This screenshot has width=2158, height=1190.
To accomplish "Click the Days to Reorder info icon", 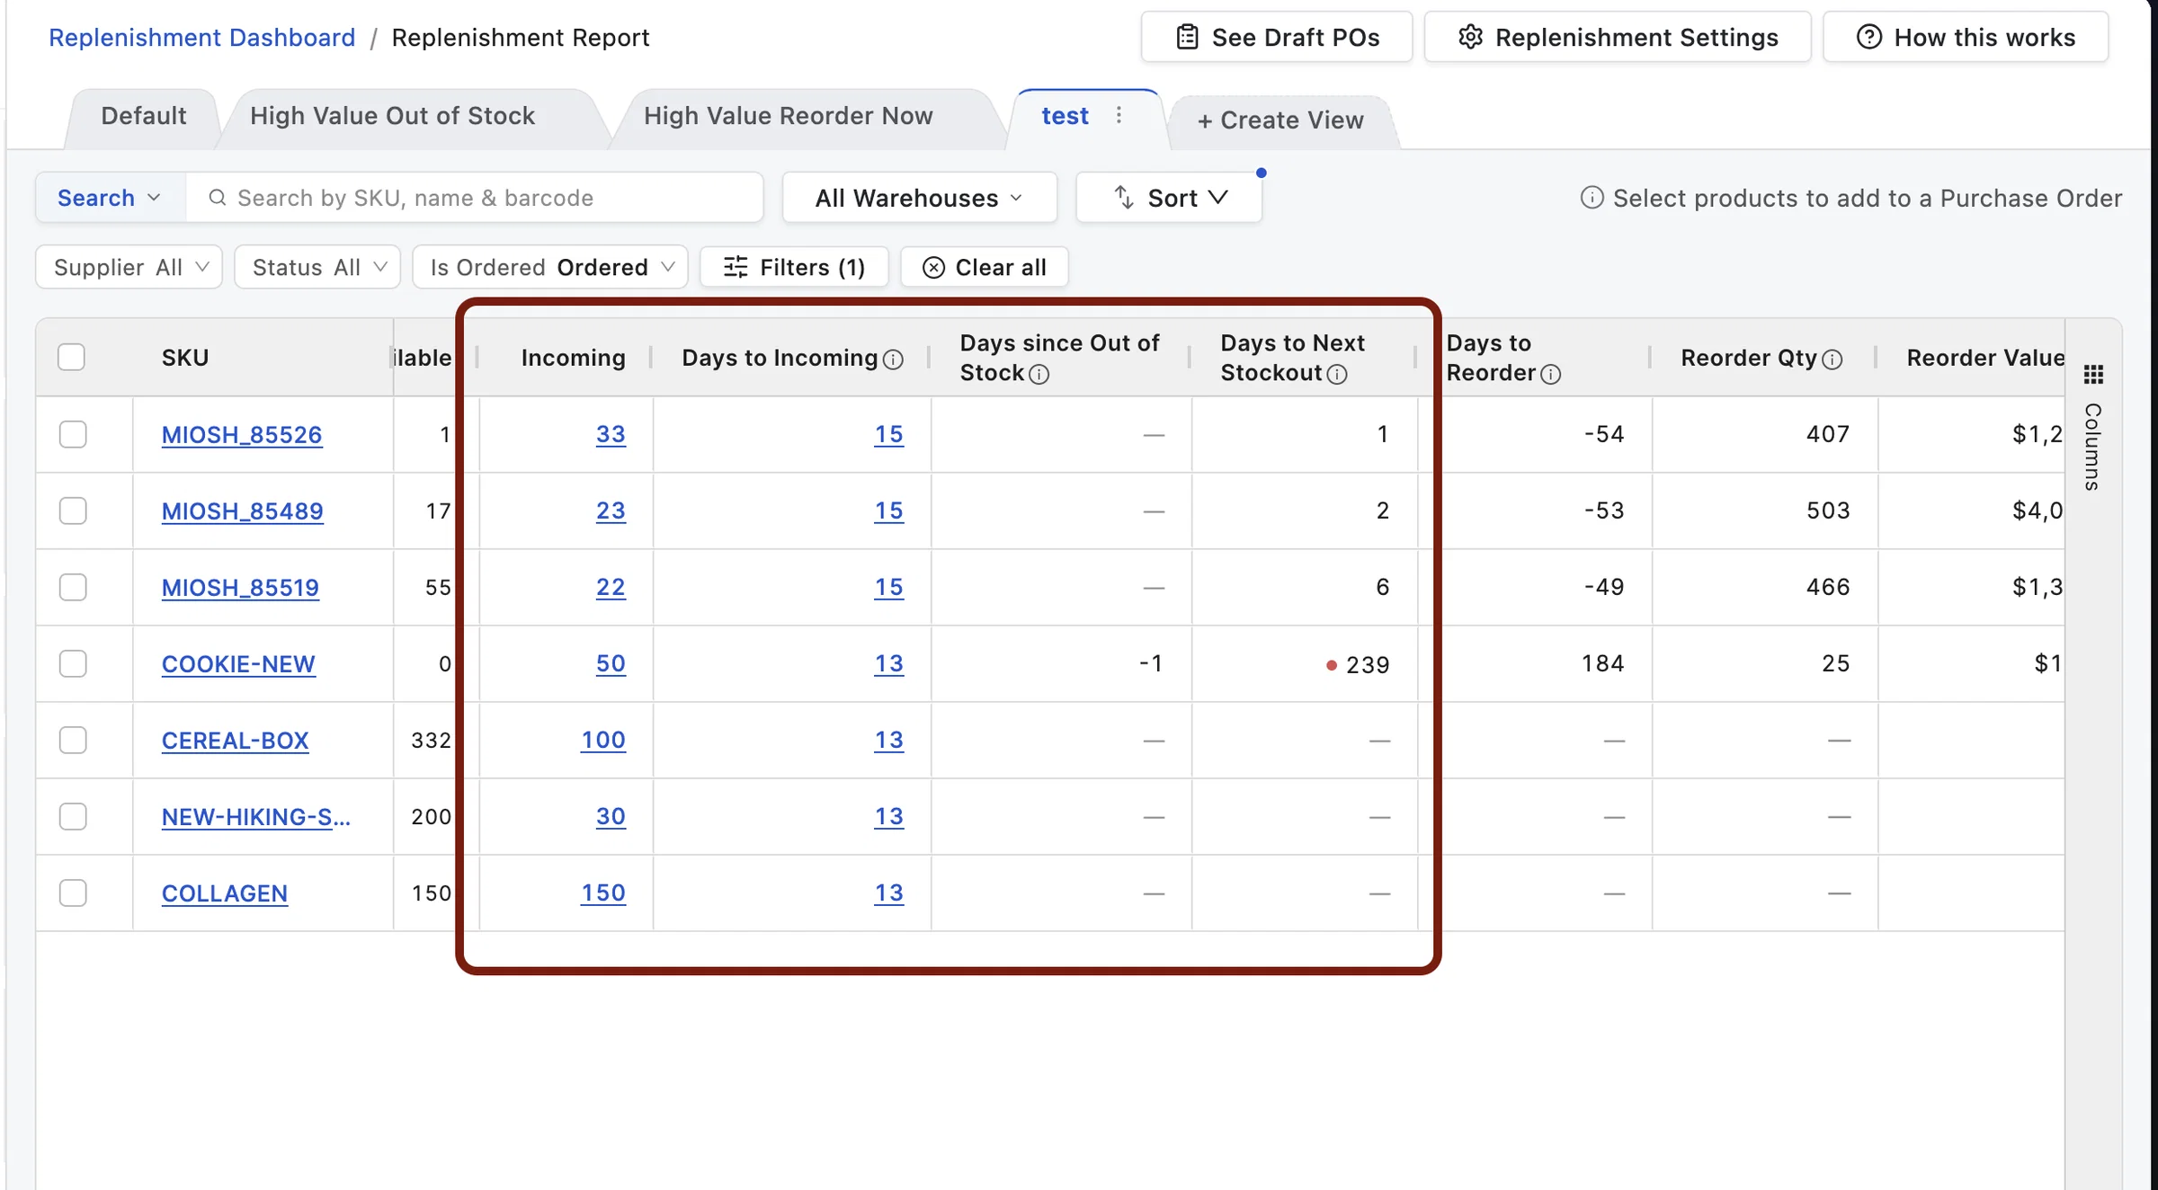I will [x=1550, y=374].
